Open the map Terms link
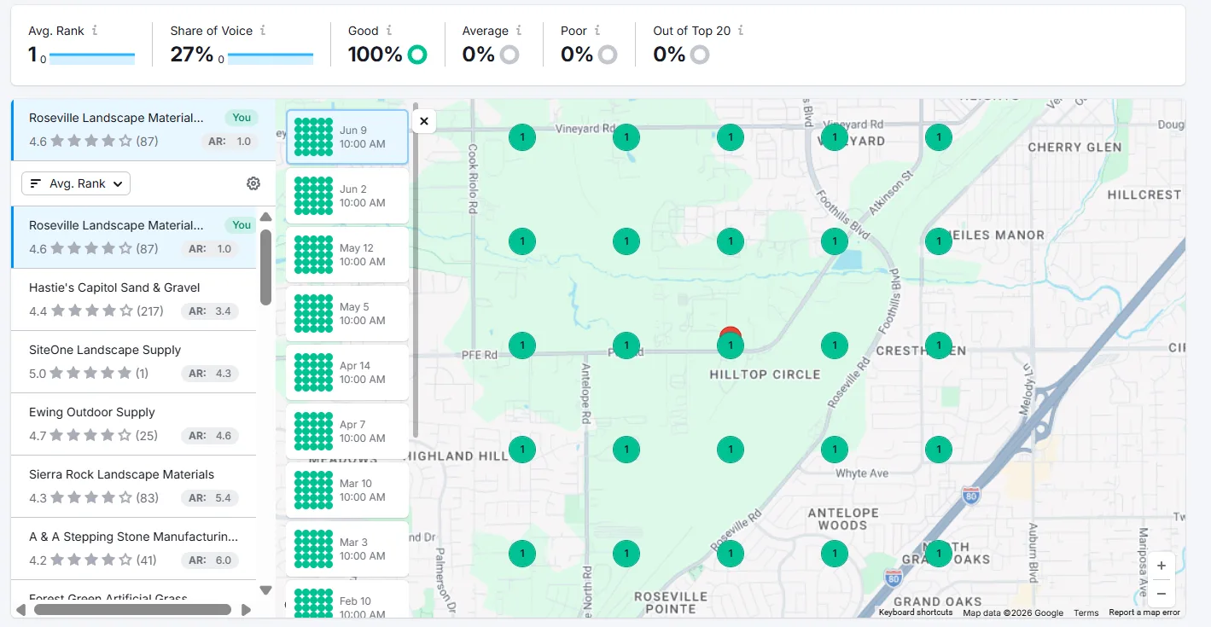1211x627 pixels. click(1086, 612)
